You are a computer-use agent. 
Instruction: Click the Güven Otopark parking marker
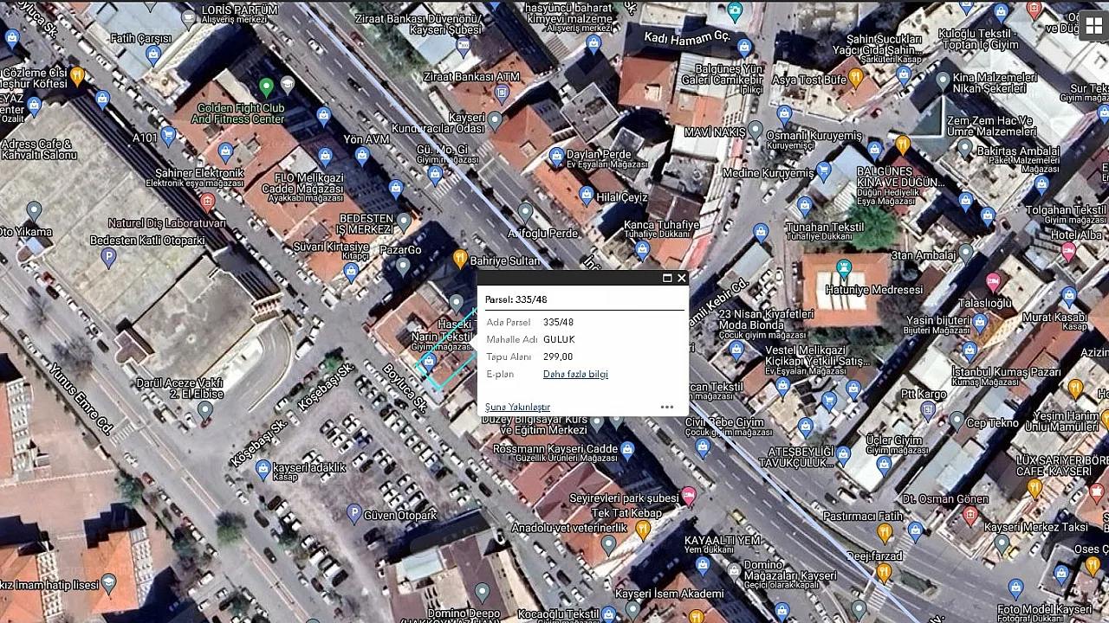coord(353,514)
